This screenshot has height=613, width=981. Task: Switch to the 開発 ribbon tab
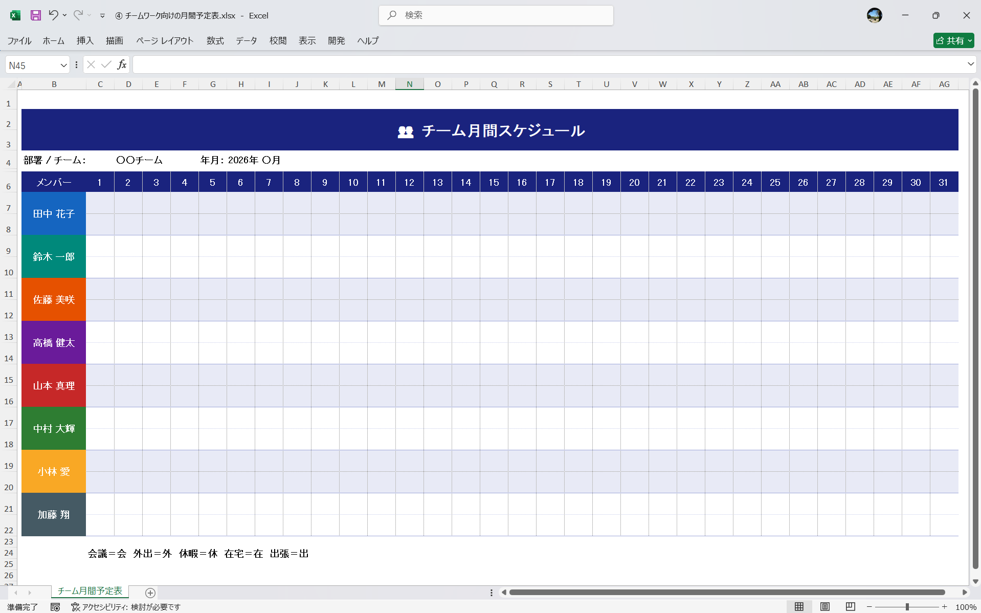336,40
